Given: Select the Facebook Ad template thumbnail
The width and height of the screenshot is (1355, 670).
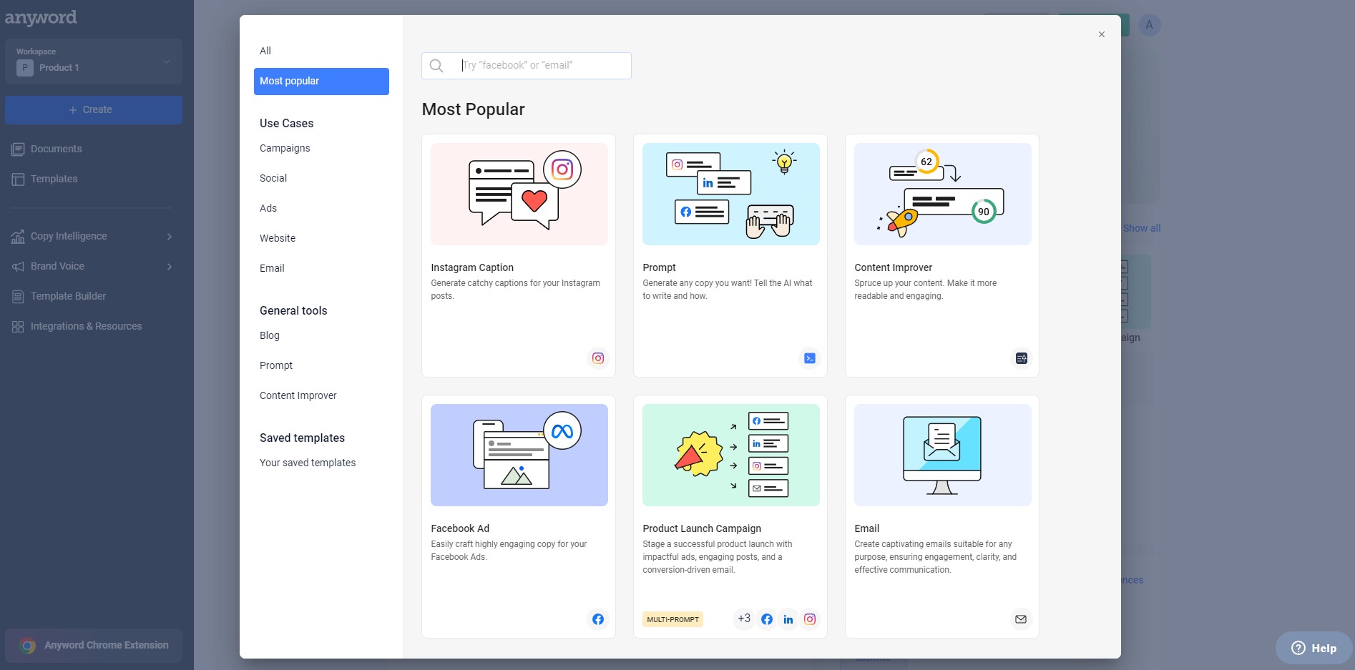Looking at the screenshot, I should coord(519,455).
